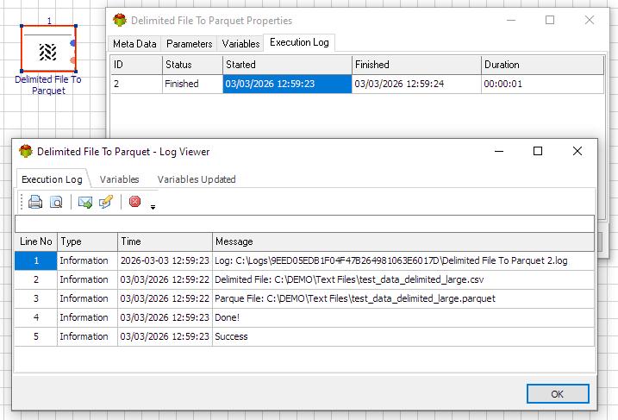
Task: Sort by the Started column header
Action: click(287, 65)
